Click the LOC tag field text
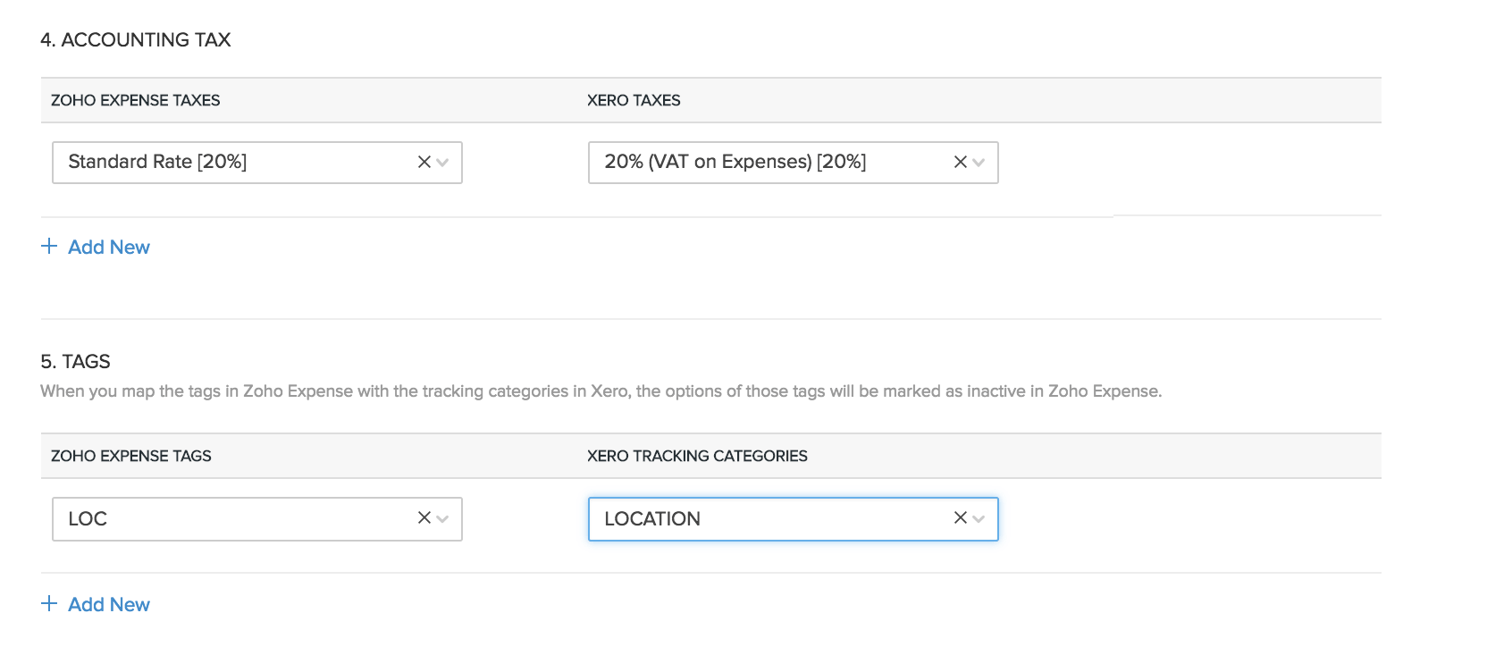The image size is (1487, 672). point(88,519)
